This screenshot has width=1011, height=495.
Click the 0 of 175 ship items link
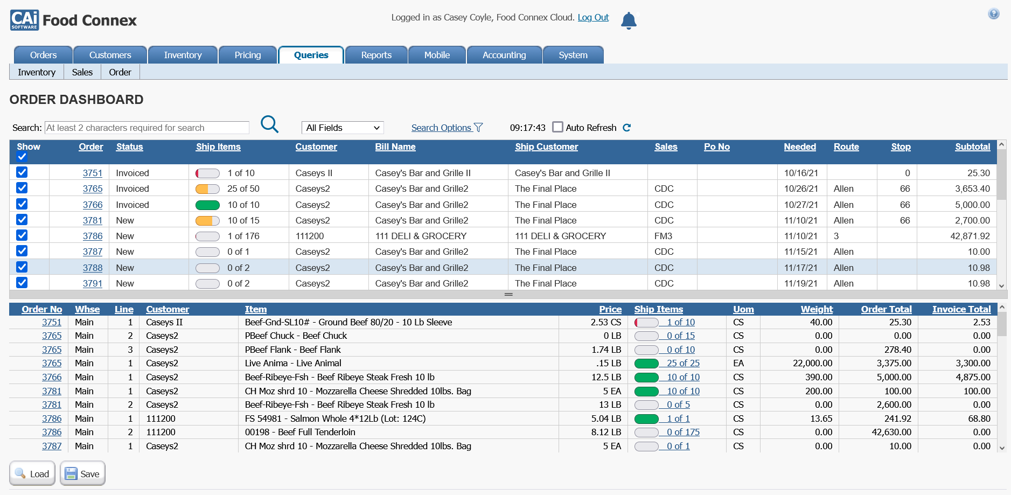tap(683, 432)
